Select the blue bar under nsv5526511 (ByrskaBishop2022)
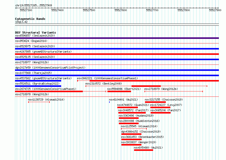Viewport: 226px width, 160px height. 38,86
